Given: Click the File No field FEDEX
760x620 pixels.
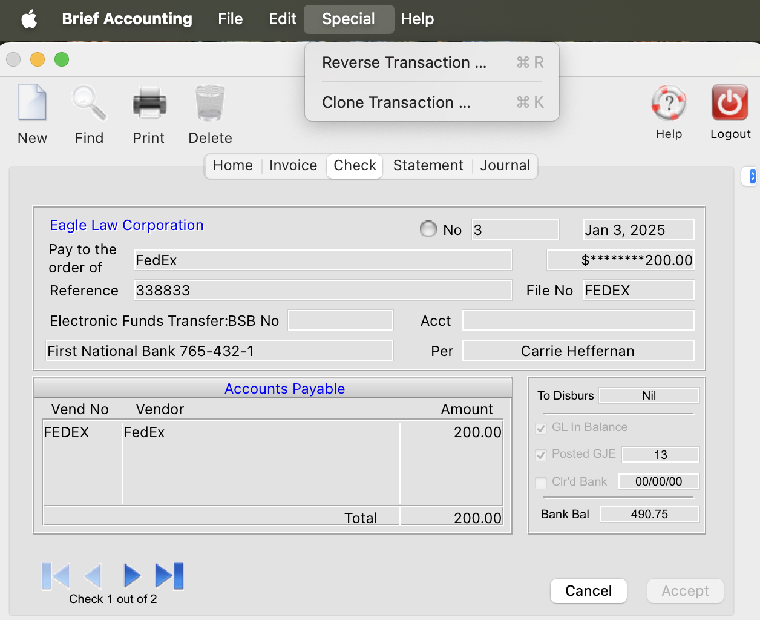Looking at the screenshot, I should pos(638,290).
